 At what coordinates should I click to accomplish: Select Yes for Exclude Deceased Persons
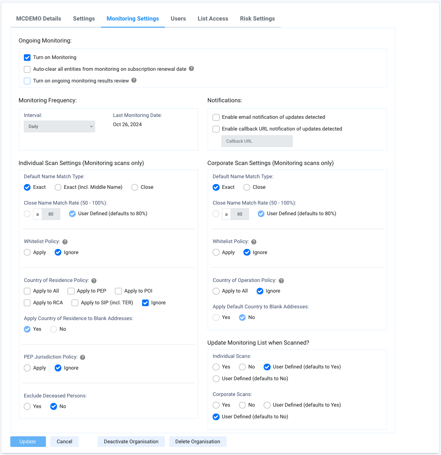click(x=27, y=406)
